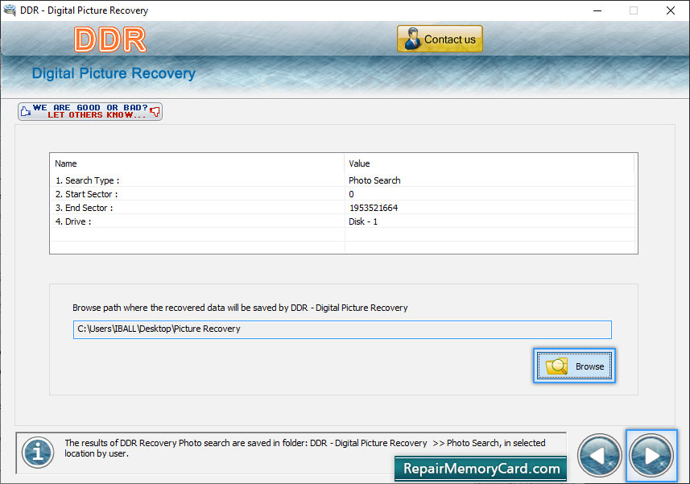Select the 'End Sector' row
Viewport: 690px width, 484px height.
343,208
